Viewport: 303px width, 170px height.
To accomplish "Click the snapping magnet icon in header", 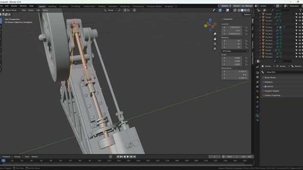I will click(x=125, y=10).
